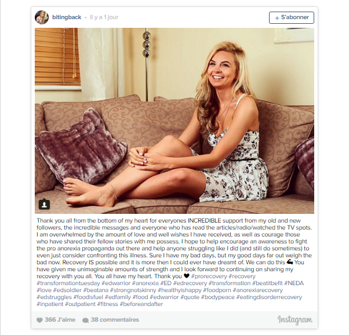Screen dimensions: 349x335
Task: Click the heart like icon
Action: (x=39, y=320)
